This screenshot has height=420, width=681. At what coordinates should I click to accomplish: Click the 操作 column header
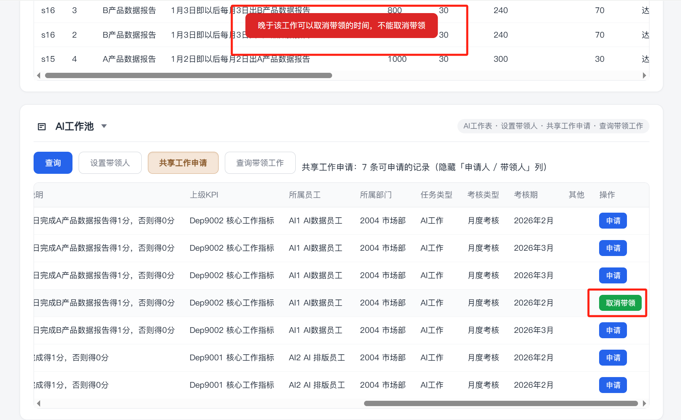[x=607, y=195]
